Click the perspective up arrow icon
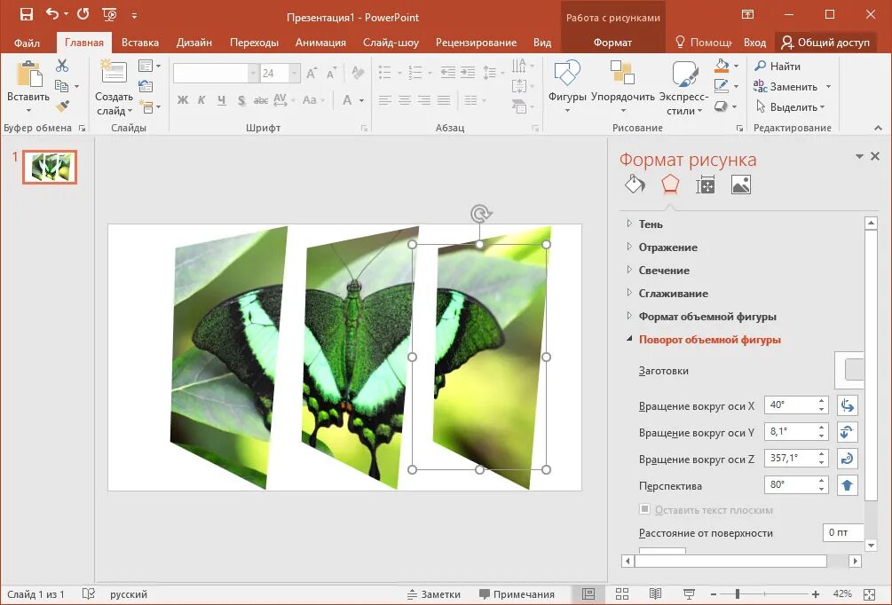Screen dimensions: 892x605 pos(847,485)
